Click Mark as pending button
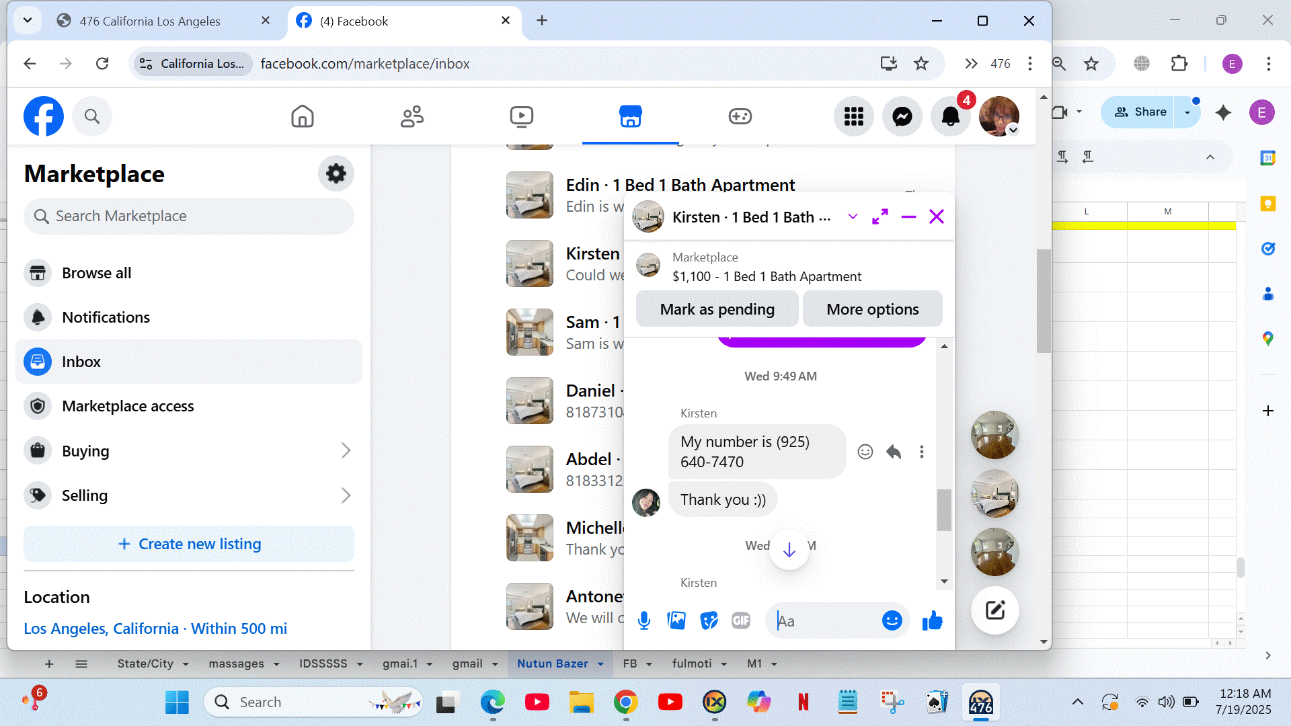Viewport: 1291px width, 726px height. (717, 309)
